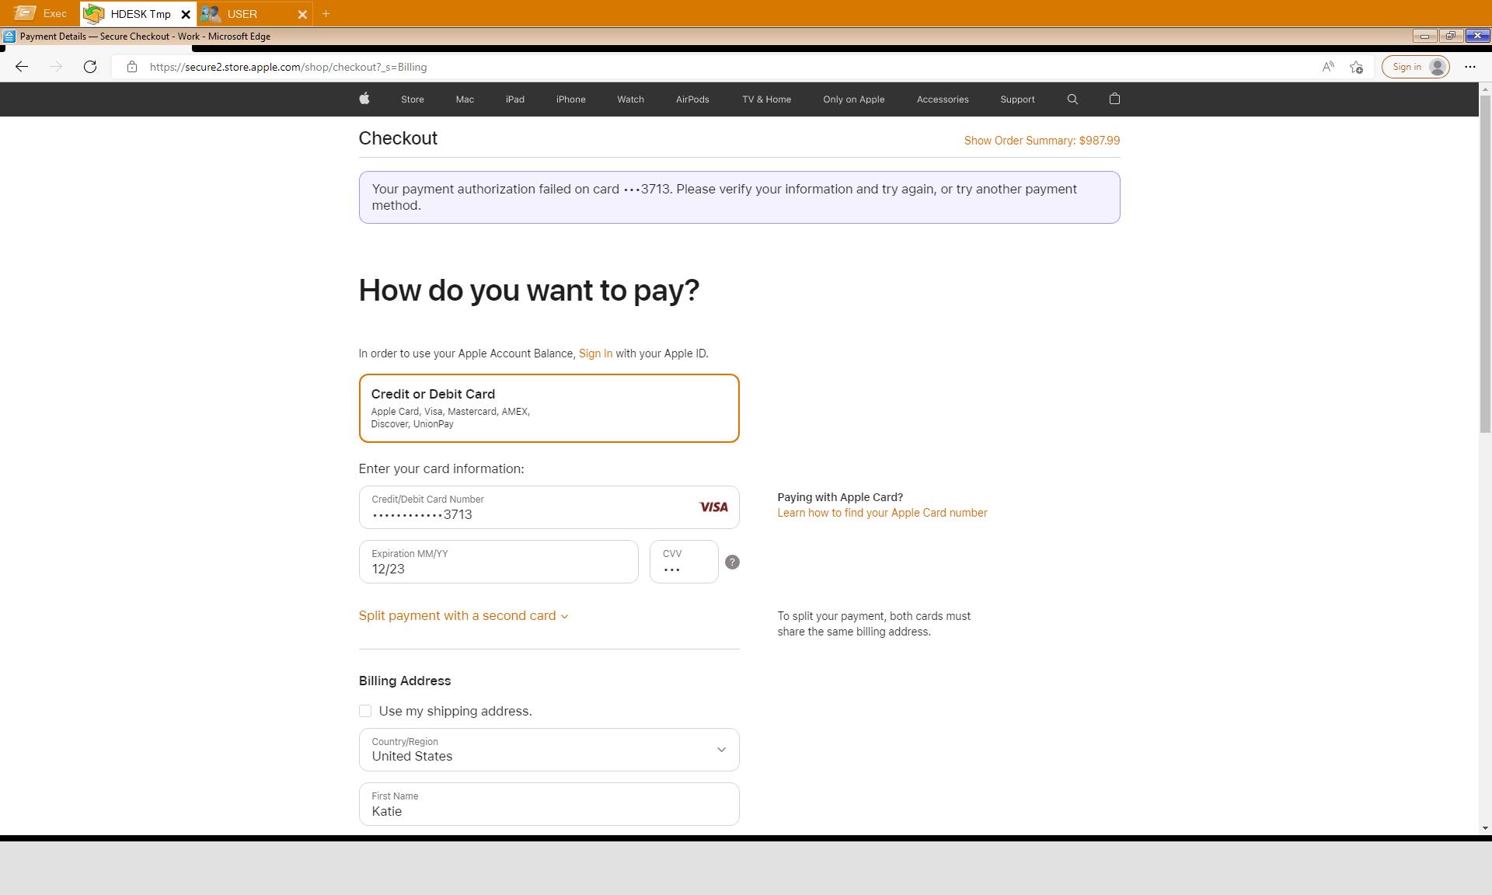Image resolution: width=1492 pixels, height=895 pixels.
Task: Click the Read aloud icon
Action: pos(1328,67)
